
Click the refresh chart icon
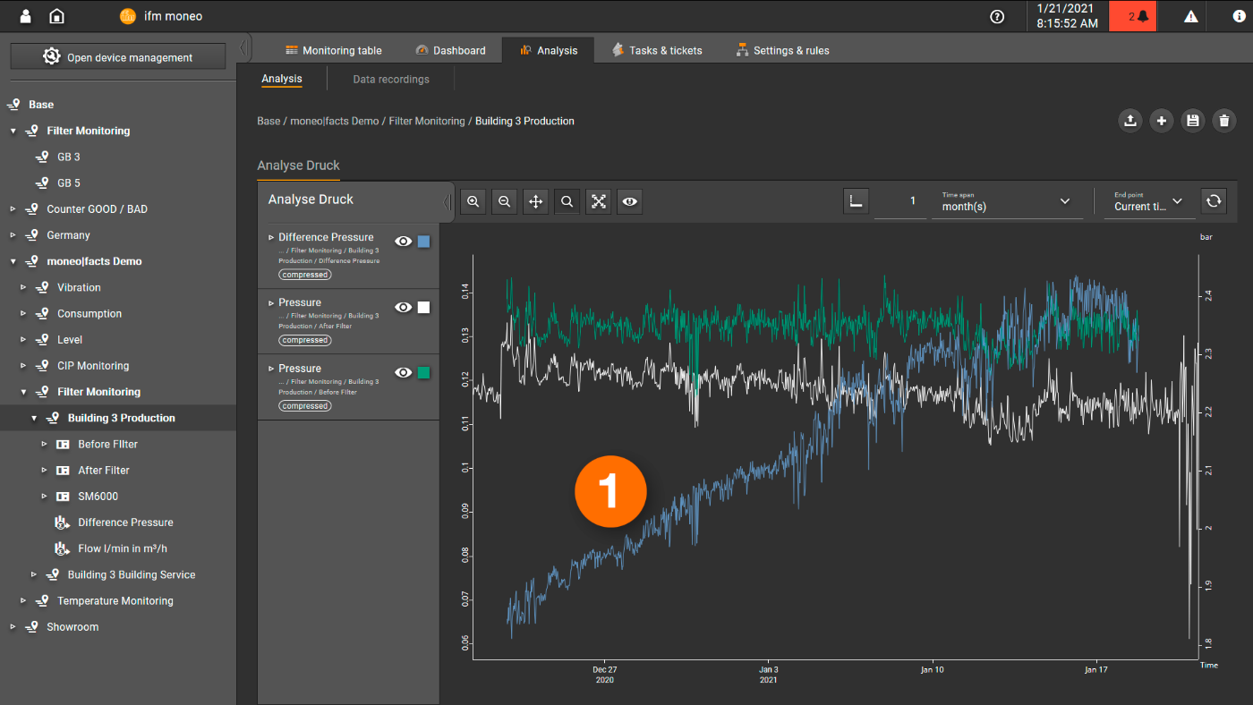tap(1214, 201)
